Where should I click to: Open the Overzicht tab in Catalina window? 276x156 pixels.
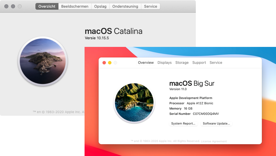47,6
